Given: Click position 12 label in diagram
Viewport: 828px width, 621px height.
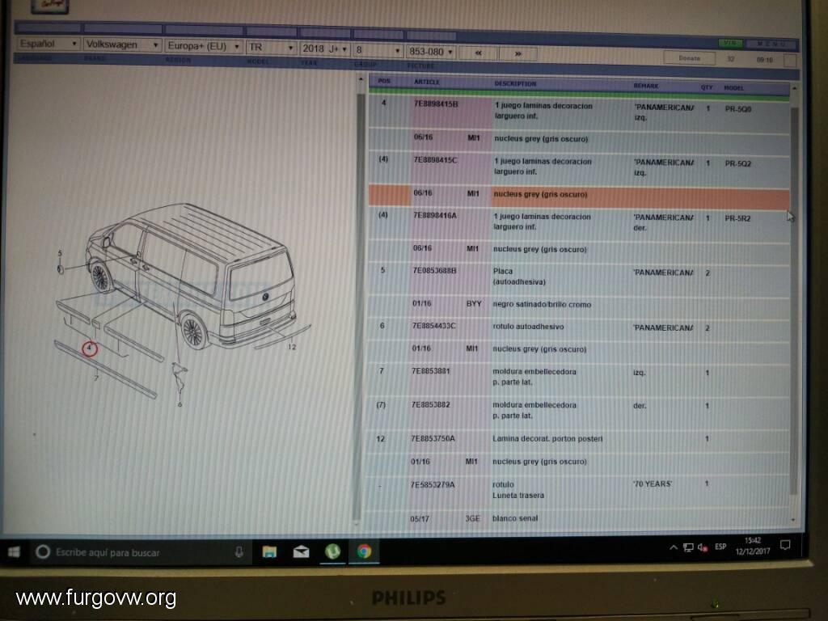Looking at the screenshot, I should (x=292, y=347).
